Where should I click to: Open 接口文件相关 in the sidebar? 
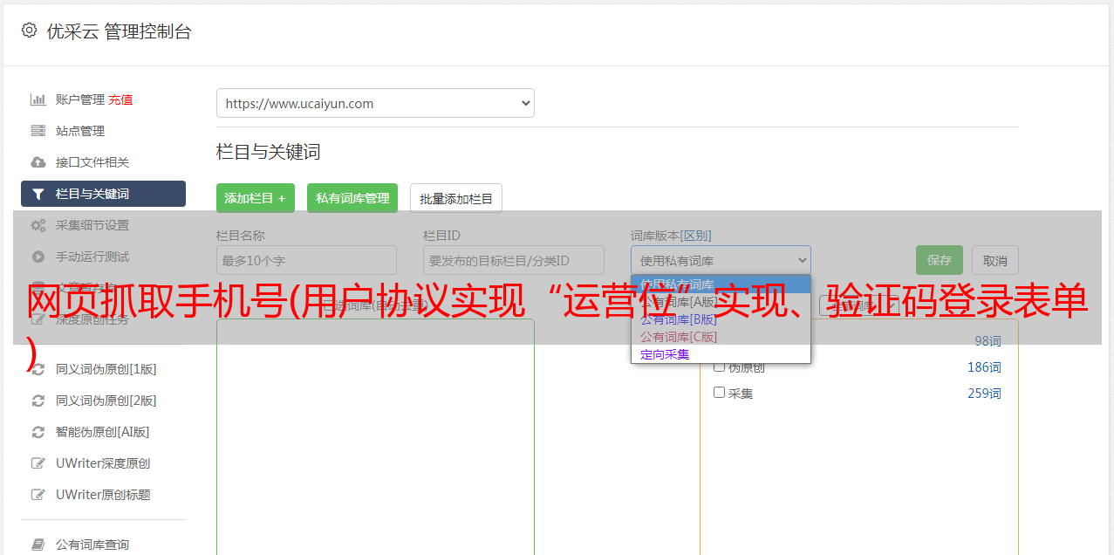(92, 162)
